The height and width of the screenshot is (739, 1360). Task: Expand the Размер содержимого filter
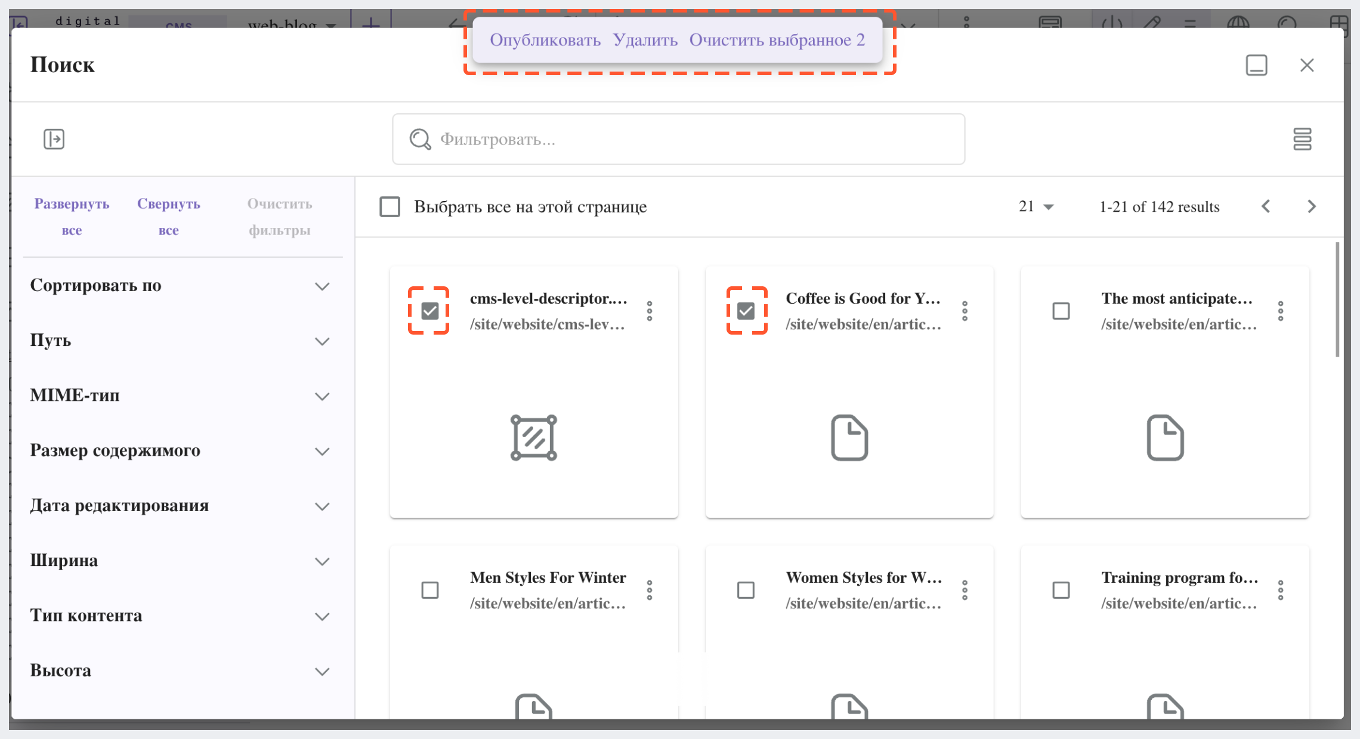point(180,450)
